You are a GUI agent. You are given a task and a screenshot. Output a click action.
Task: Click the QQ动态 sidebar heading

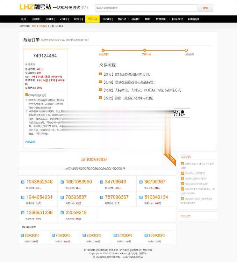point(186,216)
